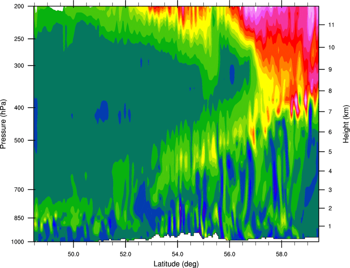Click the 2 km height tick label
The height and width of the screenshot is (268, 350).
point(330,208)
